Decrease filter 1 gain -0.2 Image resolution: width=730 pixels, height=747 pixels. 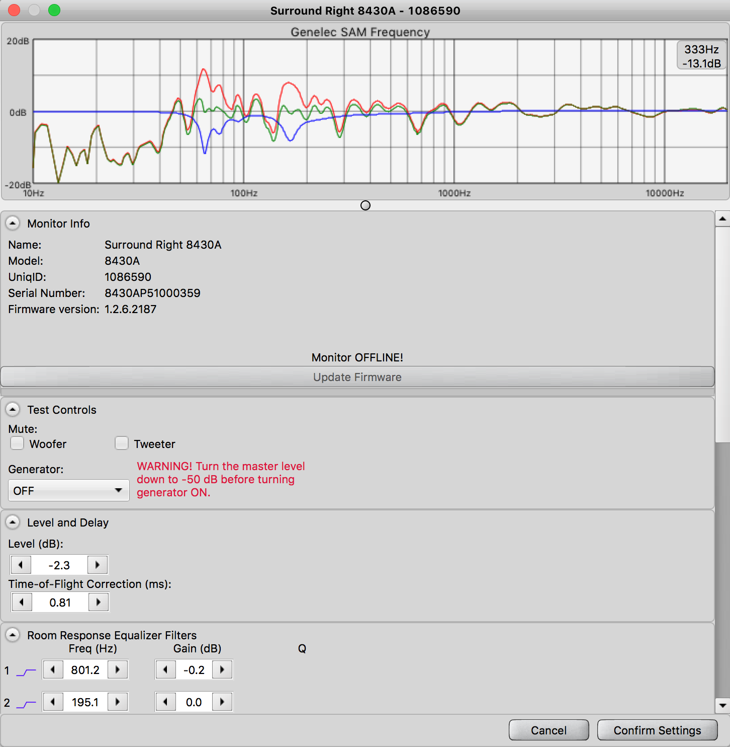tap(165, 669)
